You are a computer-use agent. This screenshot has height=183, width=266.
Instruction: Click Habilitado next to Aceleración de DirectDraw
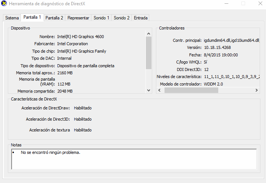click(82, 108)
